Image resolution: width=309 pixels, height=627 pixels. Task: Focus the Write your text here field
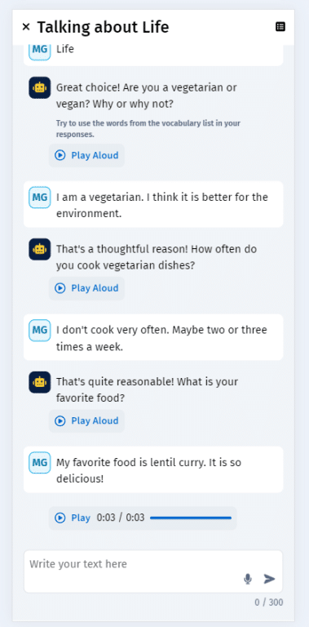153,571
